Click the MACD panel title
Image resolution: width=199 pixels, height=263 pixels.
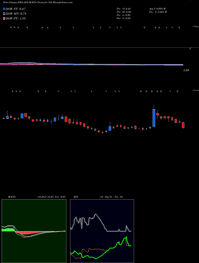12,197
